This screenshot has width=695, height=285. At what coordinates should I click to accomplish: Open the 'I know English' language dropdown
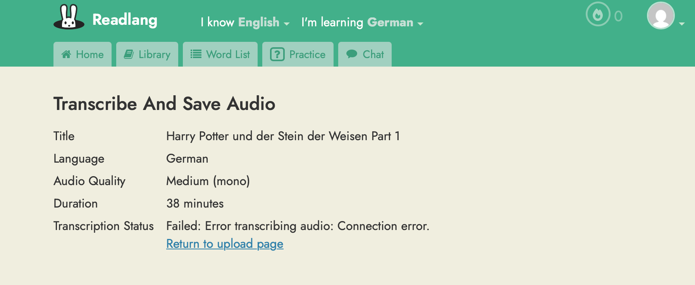[245, 22]
